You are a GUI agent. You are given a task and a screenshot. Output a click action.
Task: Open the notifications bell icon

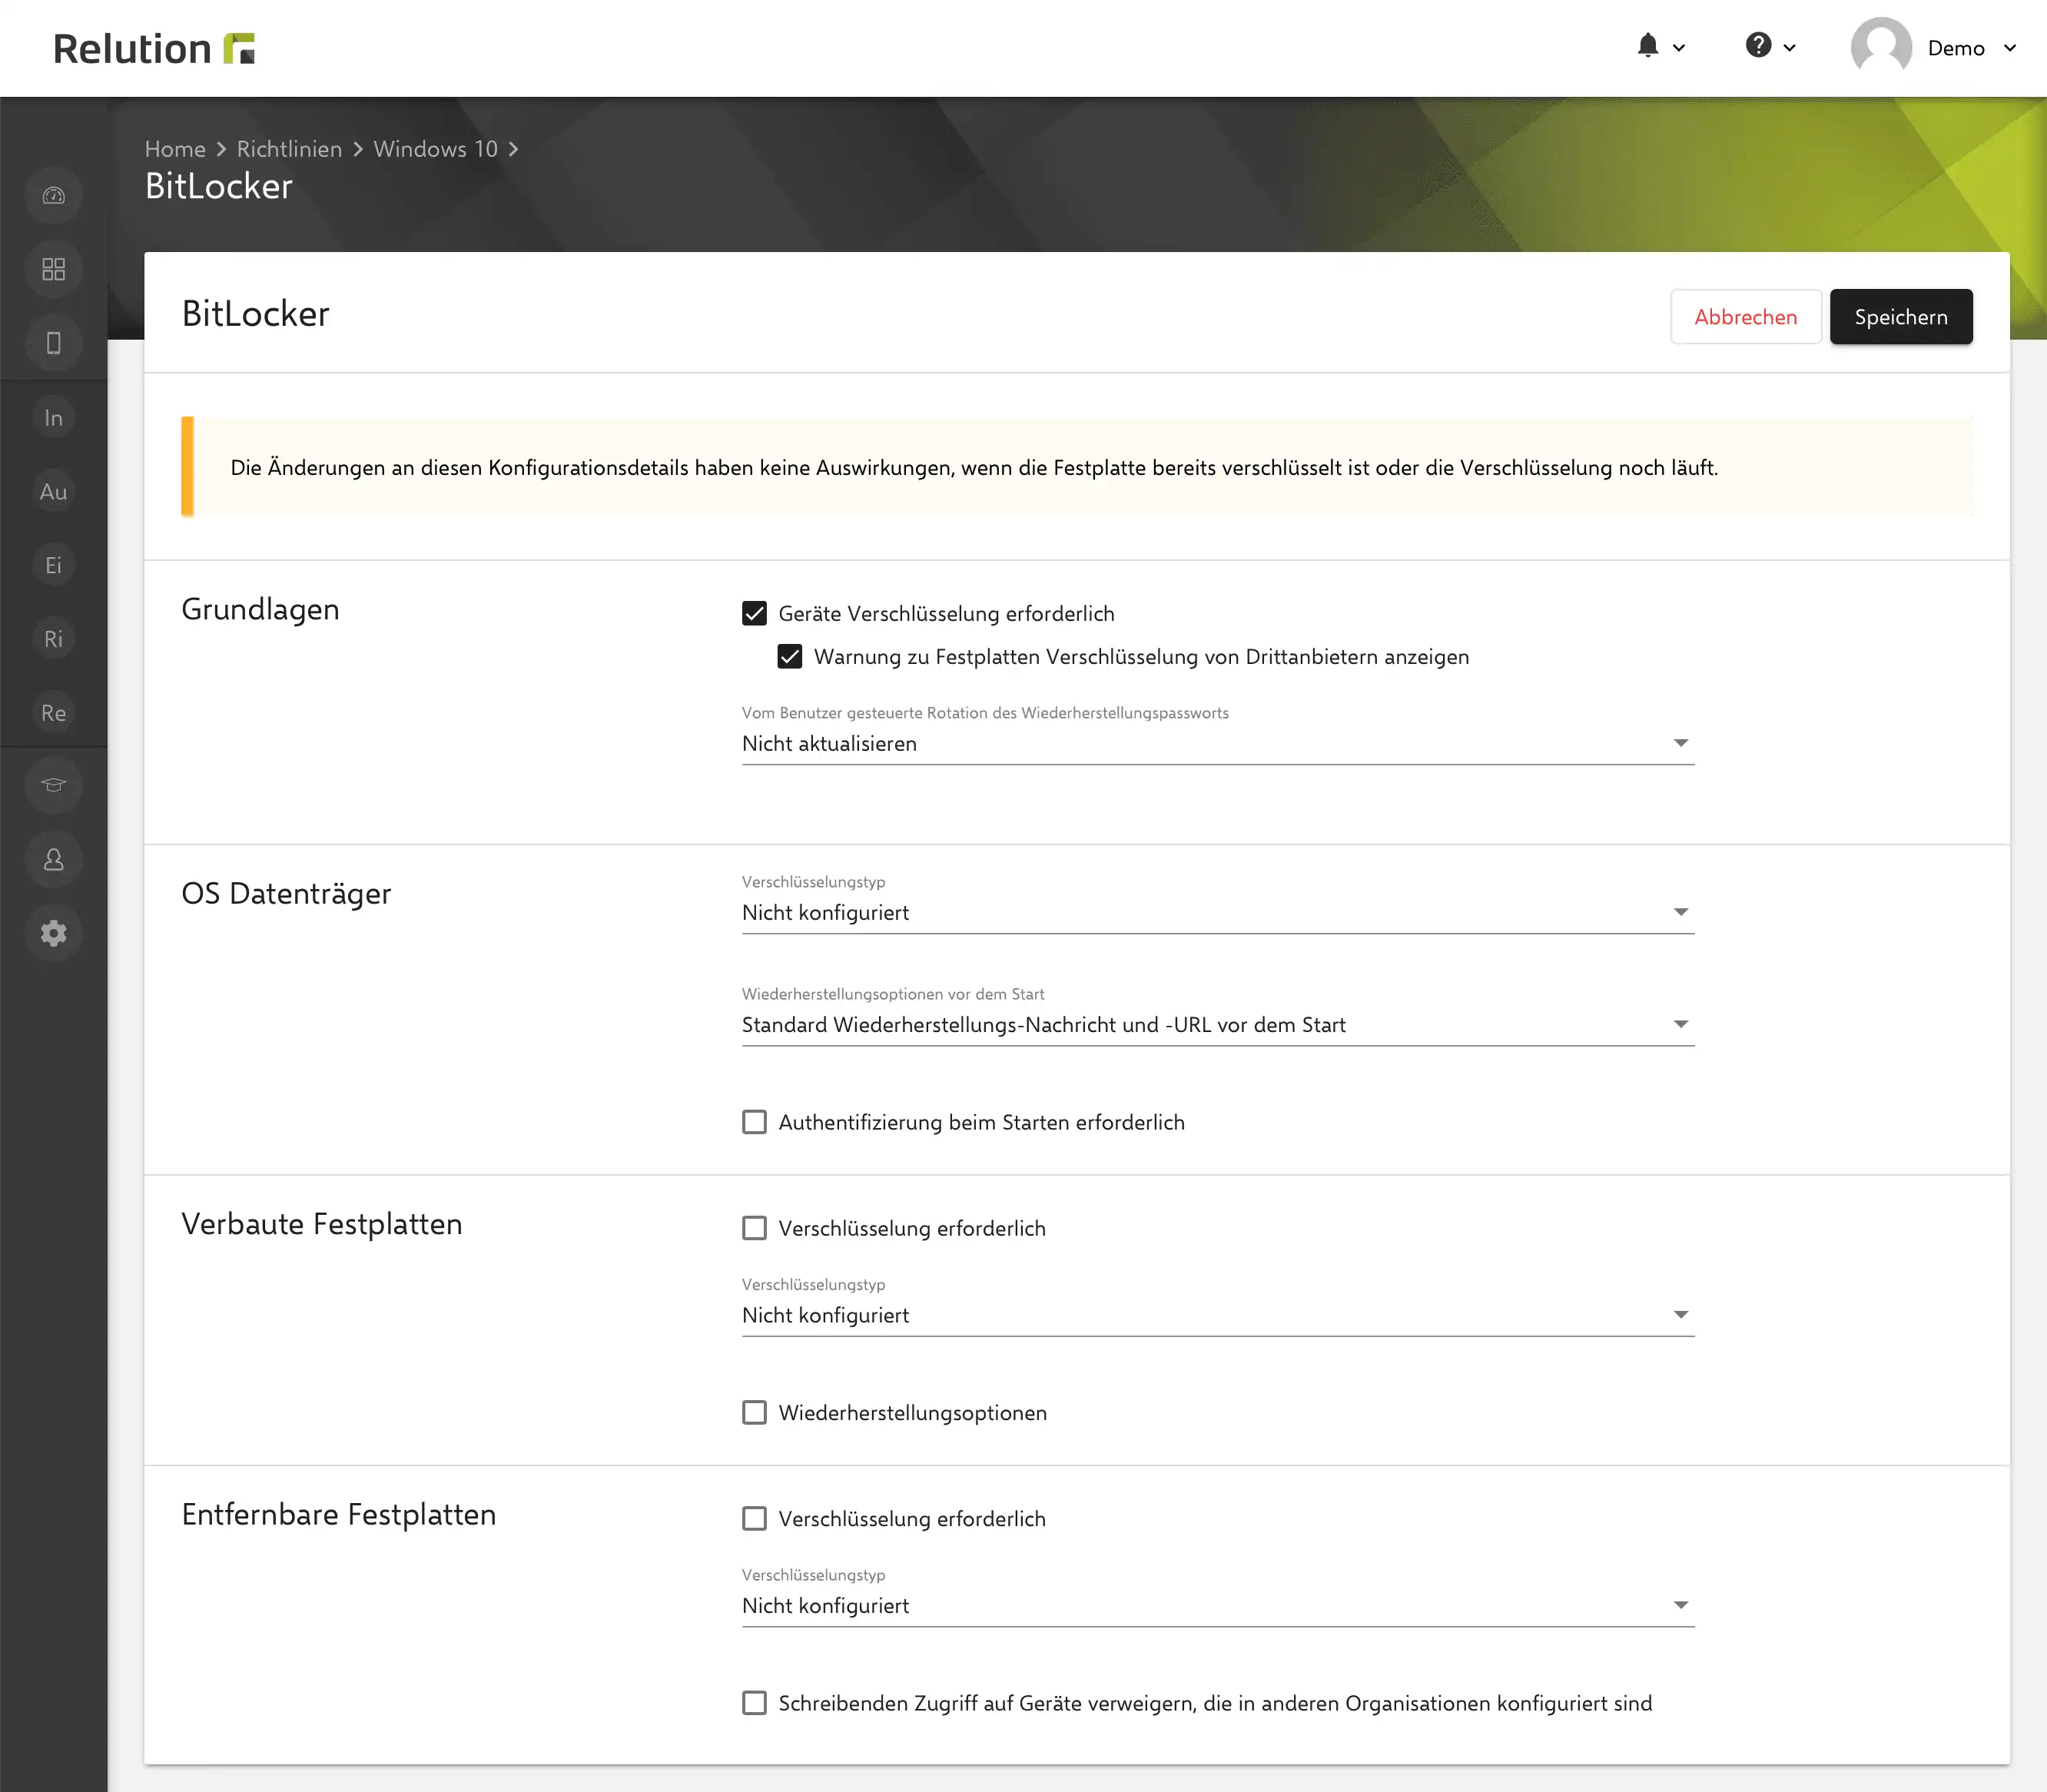1648,46
